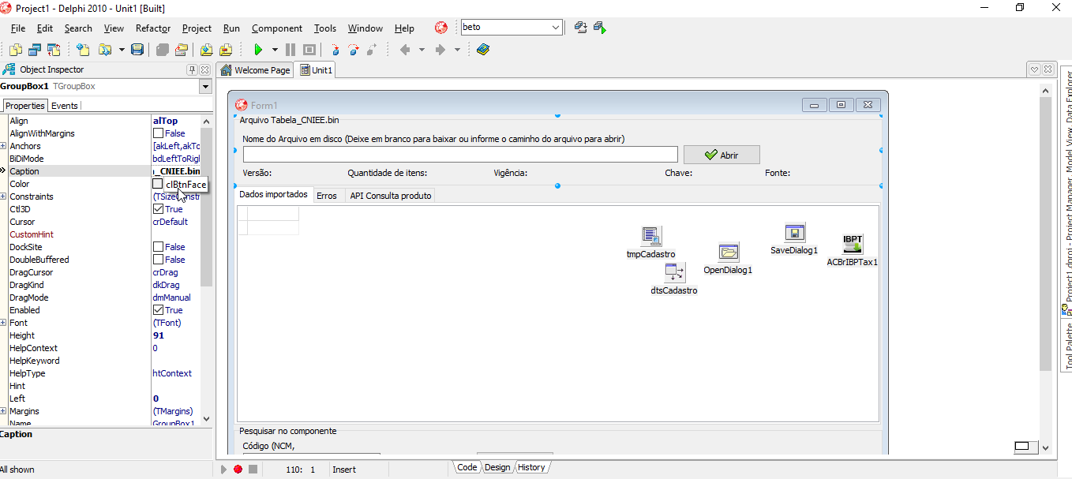The image size is (1072, 479).
Task: Toggle DoubleBuffered property checkbox
Action: pyautogui.click(x=158, y=260)
